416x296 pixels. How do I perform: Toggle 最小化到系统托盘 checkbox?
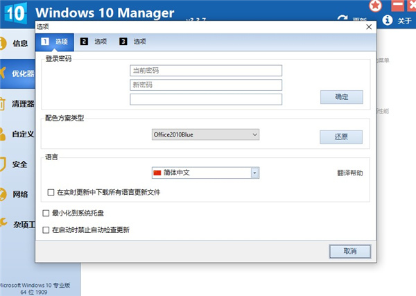pyautogui.click(x=46, y=213)
